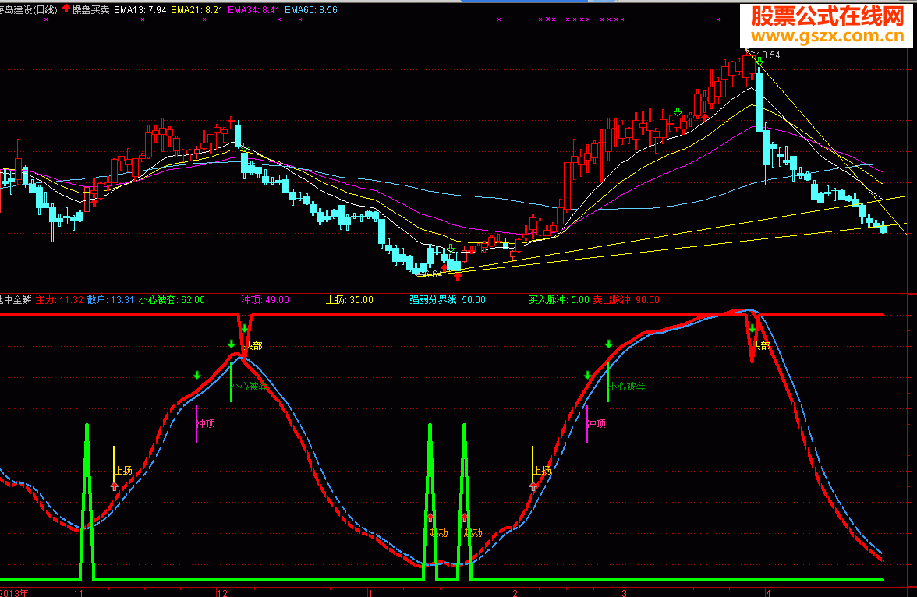This screenshot has width=917, height=597.
Task: Open the 操盘买卖 indicator name
Action: (x=91, y=10)
